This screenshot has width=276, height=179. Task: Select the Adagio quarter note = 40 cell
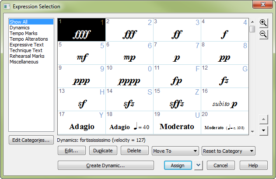click(129, 123)
